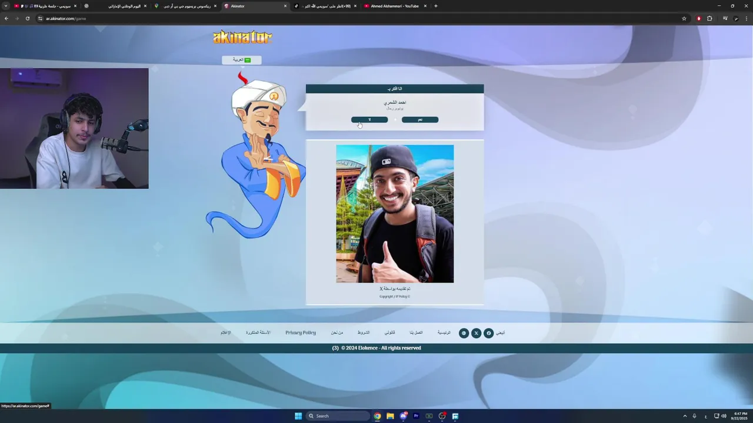The width and height of the screenshot is (753, 423).
Task: Click the red extension icon in toolbar
Action: pos(699,18)
